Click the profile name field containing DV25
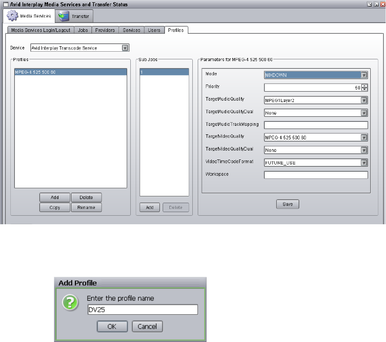 [143, 310]
